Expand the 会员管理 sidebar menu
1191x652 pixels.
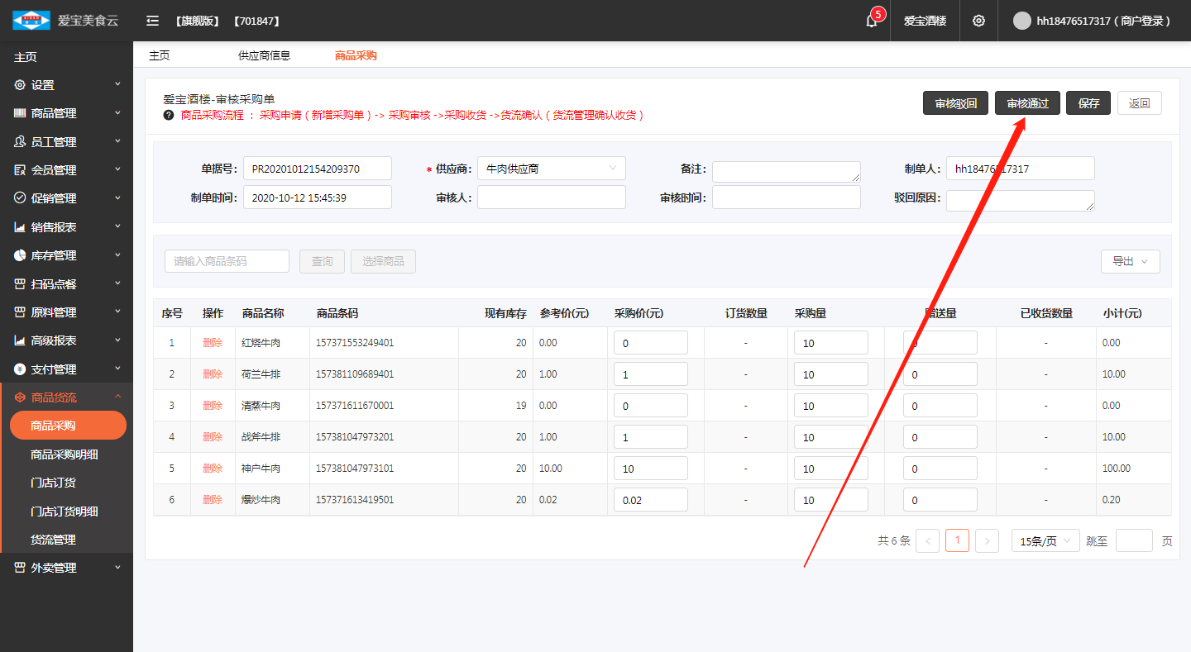click(x=66, y=170)
